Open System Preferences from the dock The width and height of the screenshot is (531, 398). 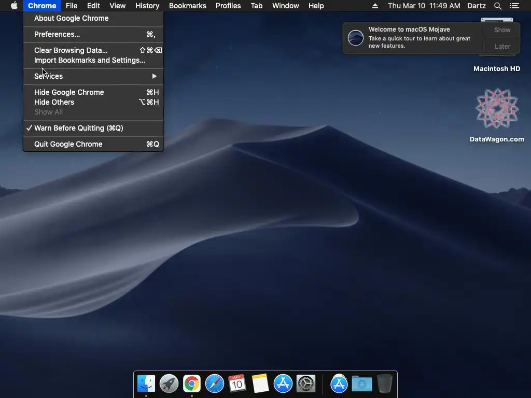pos(306,384)
